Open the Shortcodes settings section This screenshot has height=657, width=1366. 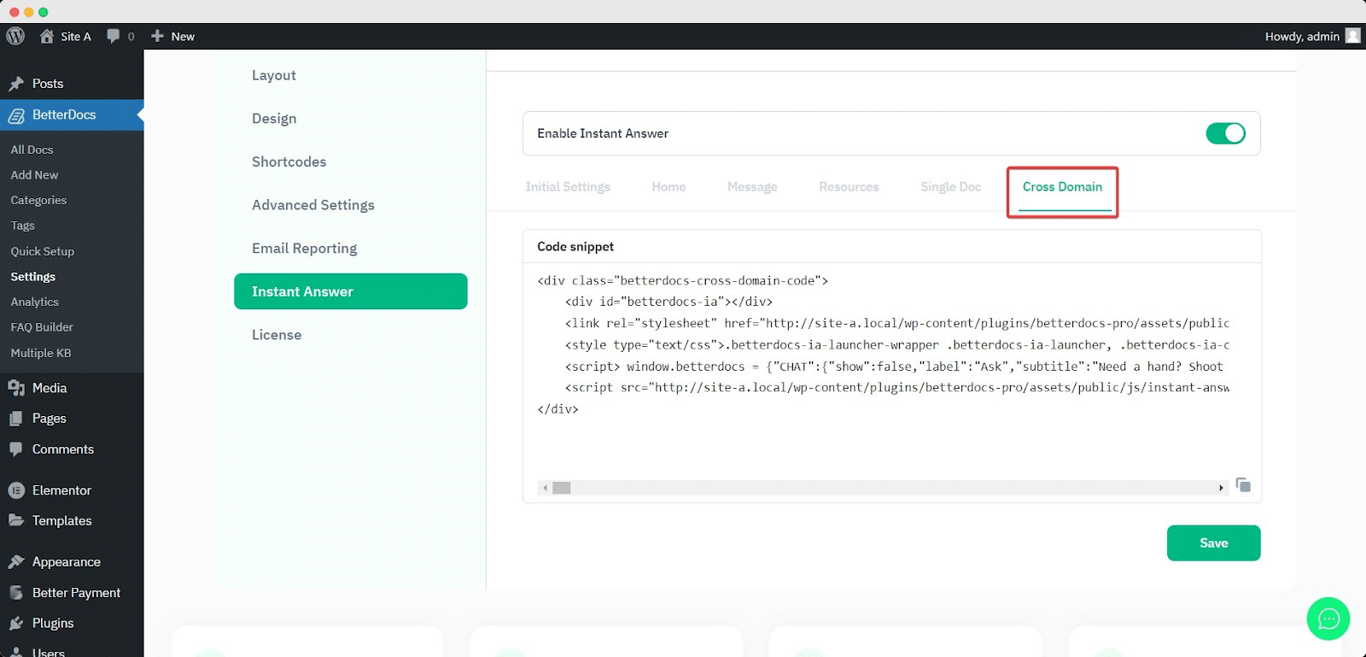[289, 161]
